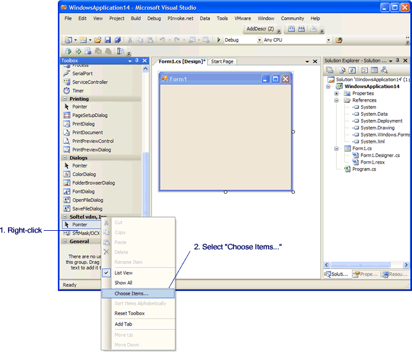Switch to the Start Page tab
The image size is (412, 352).
coord(222,62)
